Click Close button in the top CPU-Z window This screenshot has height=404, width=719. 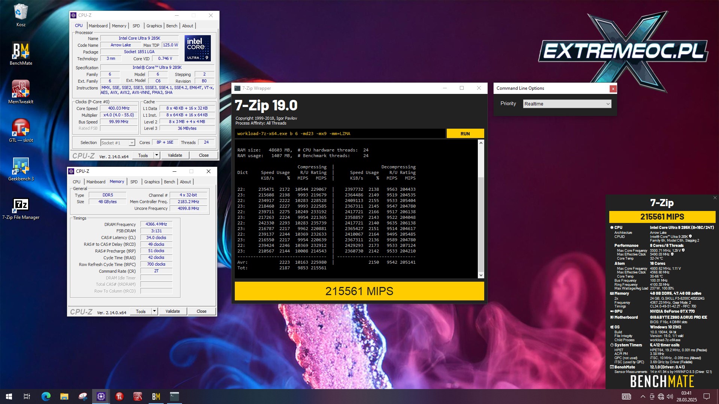click(x=204, y=155)
